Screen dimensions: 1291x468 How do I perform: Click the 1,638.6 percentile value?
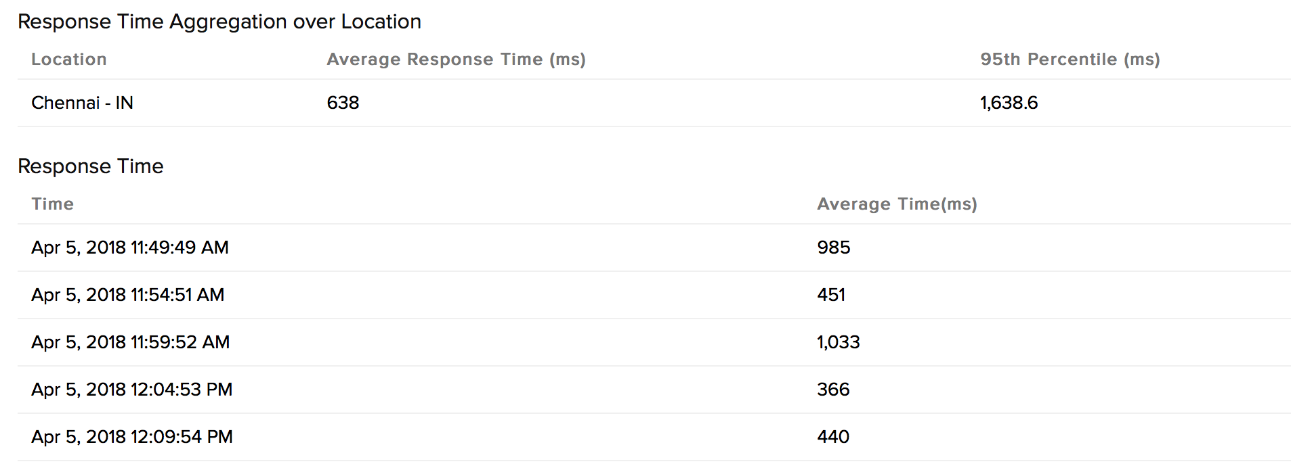1009,103
